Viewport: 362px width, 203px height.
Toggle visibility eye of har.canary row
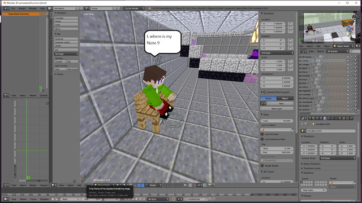pyautogui.click(x=348, y=60)
